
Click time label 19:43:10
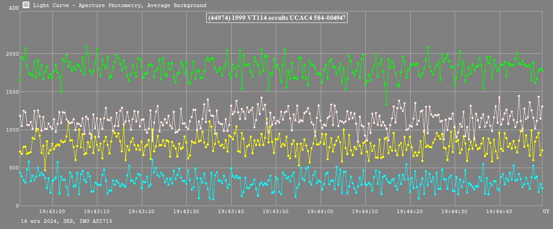97,212
